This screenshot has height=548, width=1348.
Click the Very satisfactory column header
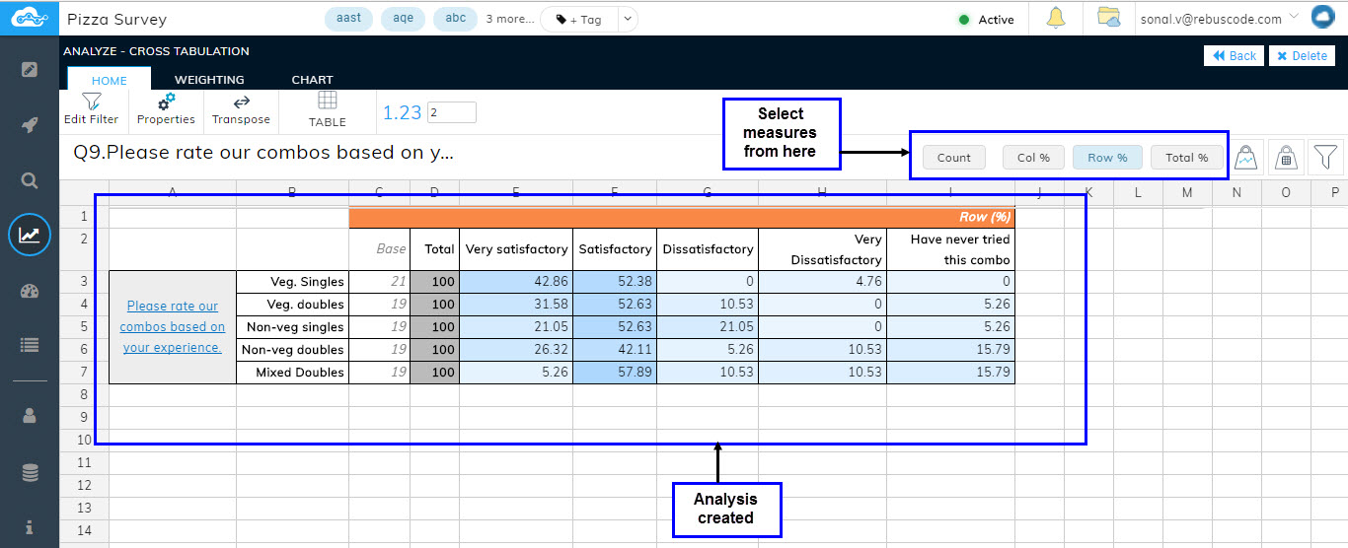coord(516,249)
